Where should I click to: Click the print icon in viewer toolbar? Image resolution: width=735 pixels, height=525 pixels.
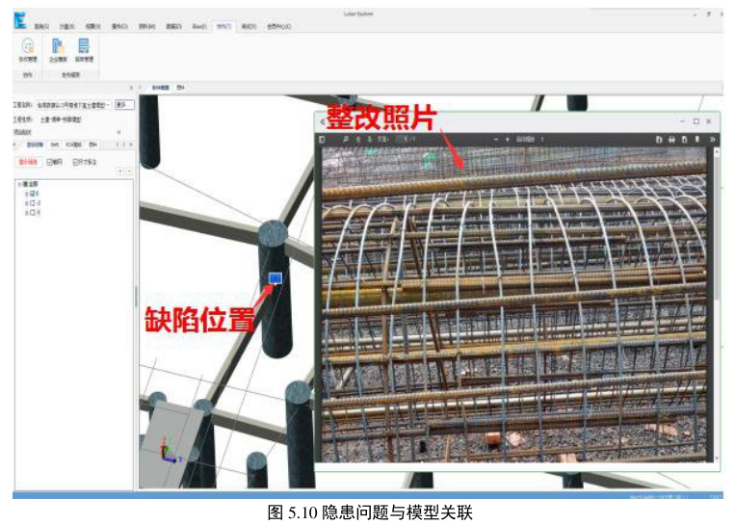671,140
